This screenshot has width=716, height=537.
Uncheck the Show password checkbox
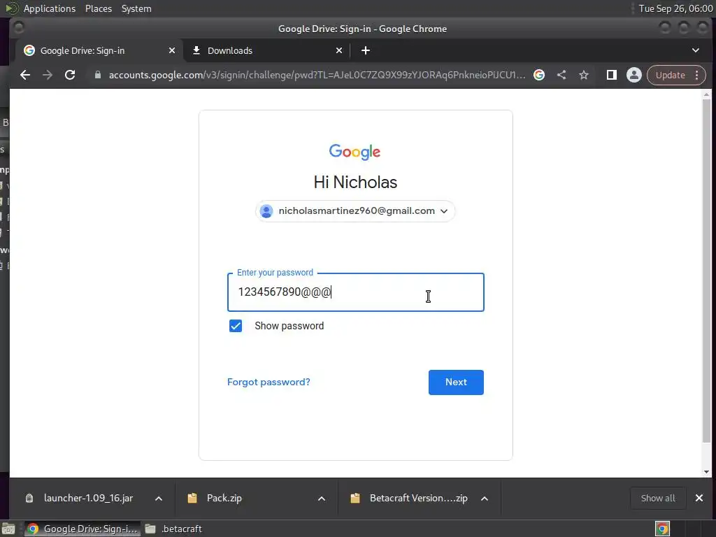236,326
